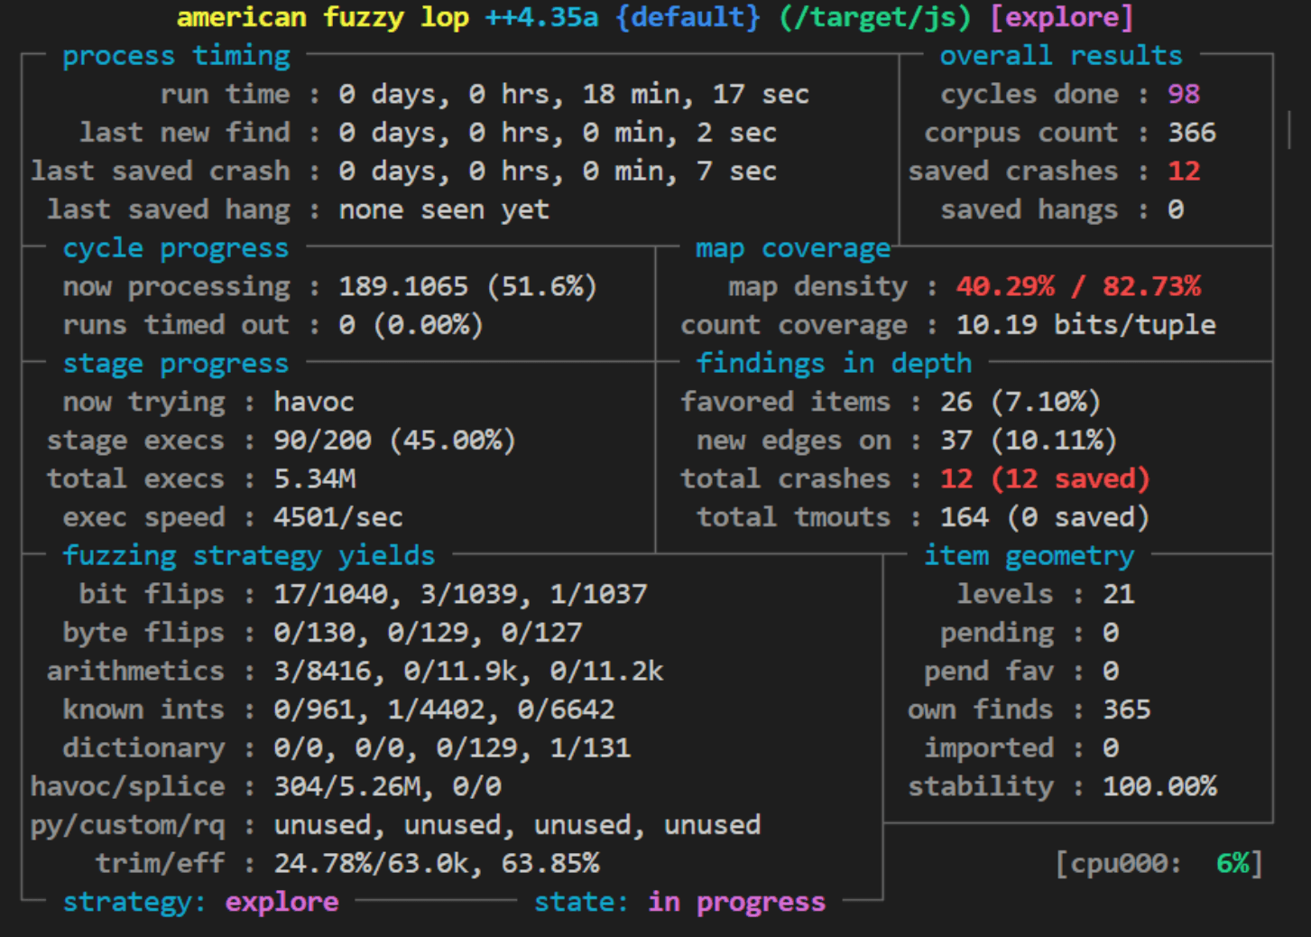Click the map coverage section title

tap(791, 247)
